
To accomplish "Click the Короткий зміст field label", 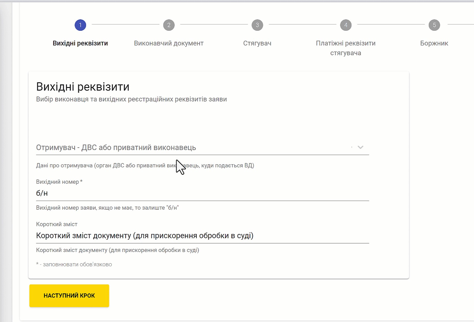I will (57, 224).
